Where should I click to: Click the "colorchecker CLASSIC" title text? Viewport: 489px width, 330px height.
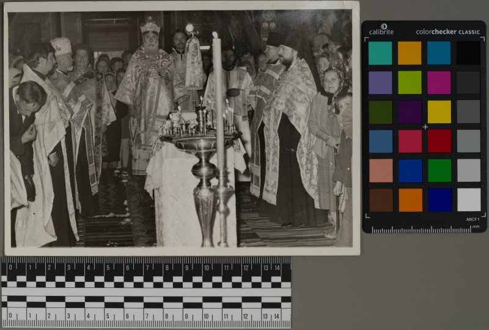point(447,31)
